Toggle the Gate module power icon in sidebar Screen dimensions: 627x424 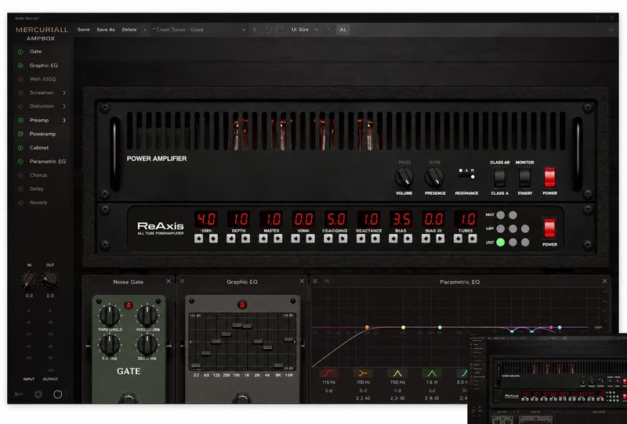[20, 52]
